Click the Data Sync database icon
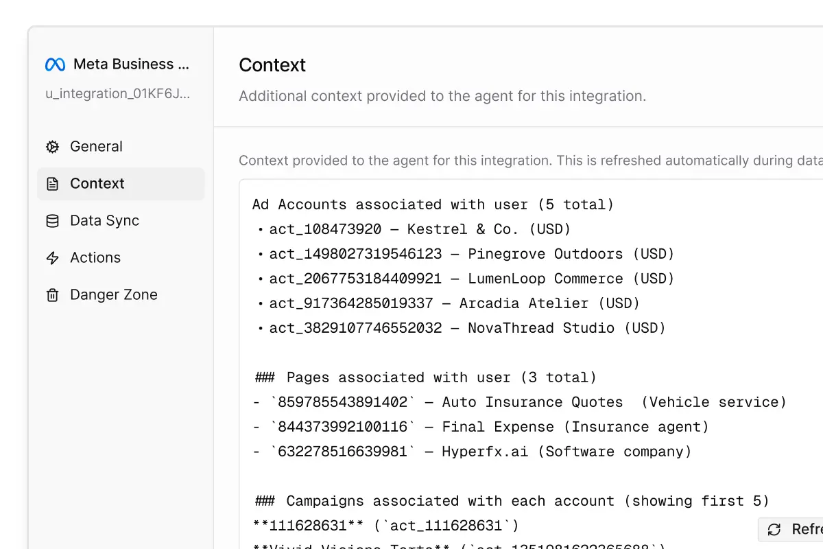 tap(52, 220)
